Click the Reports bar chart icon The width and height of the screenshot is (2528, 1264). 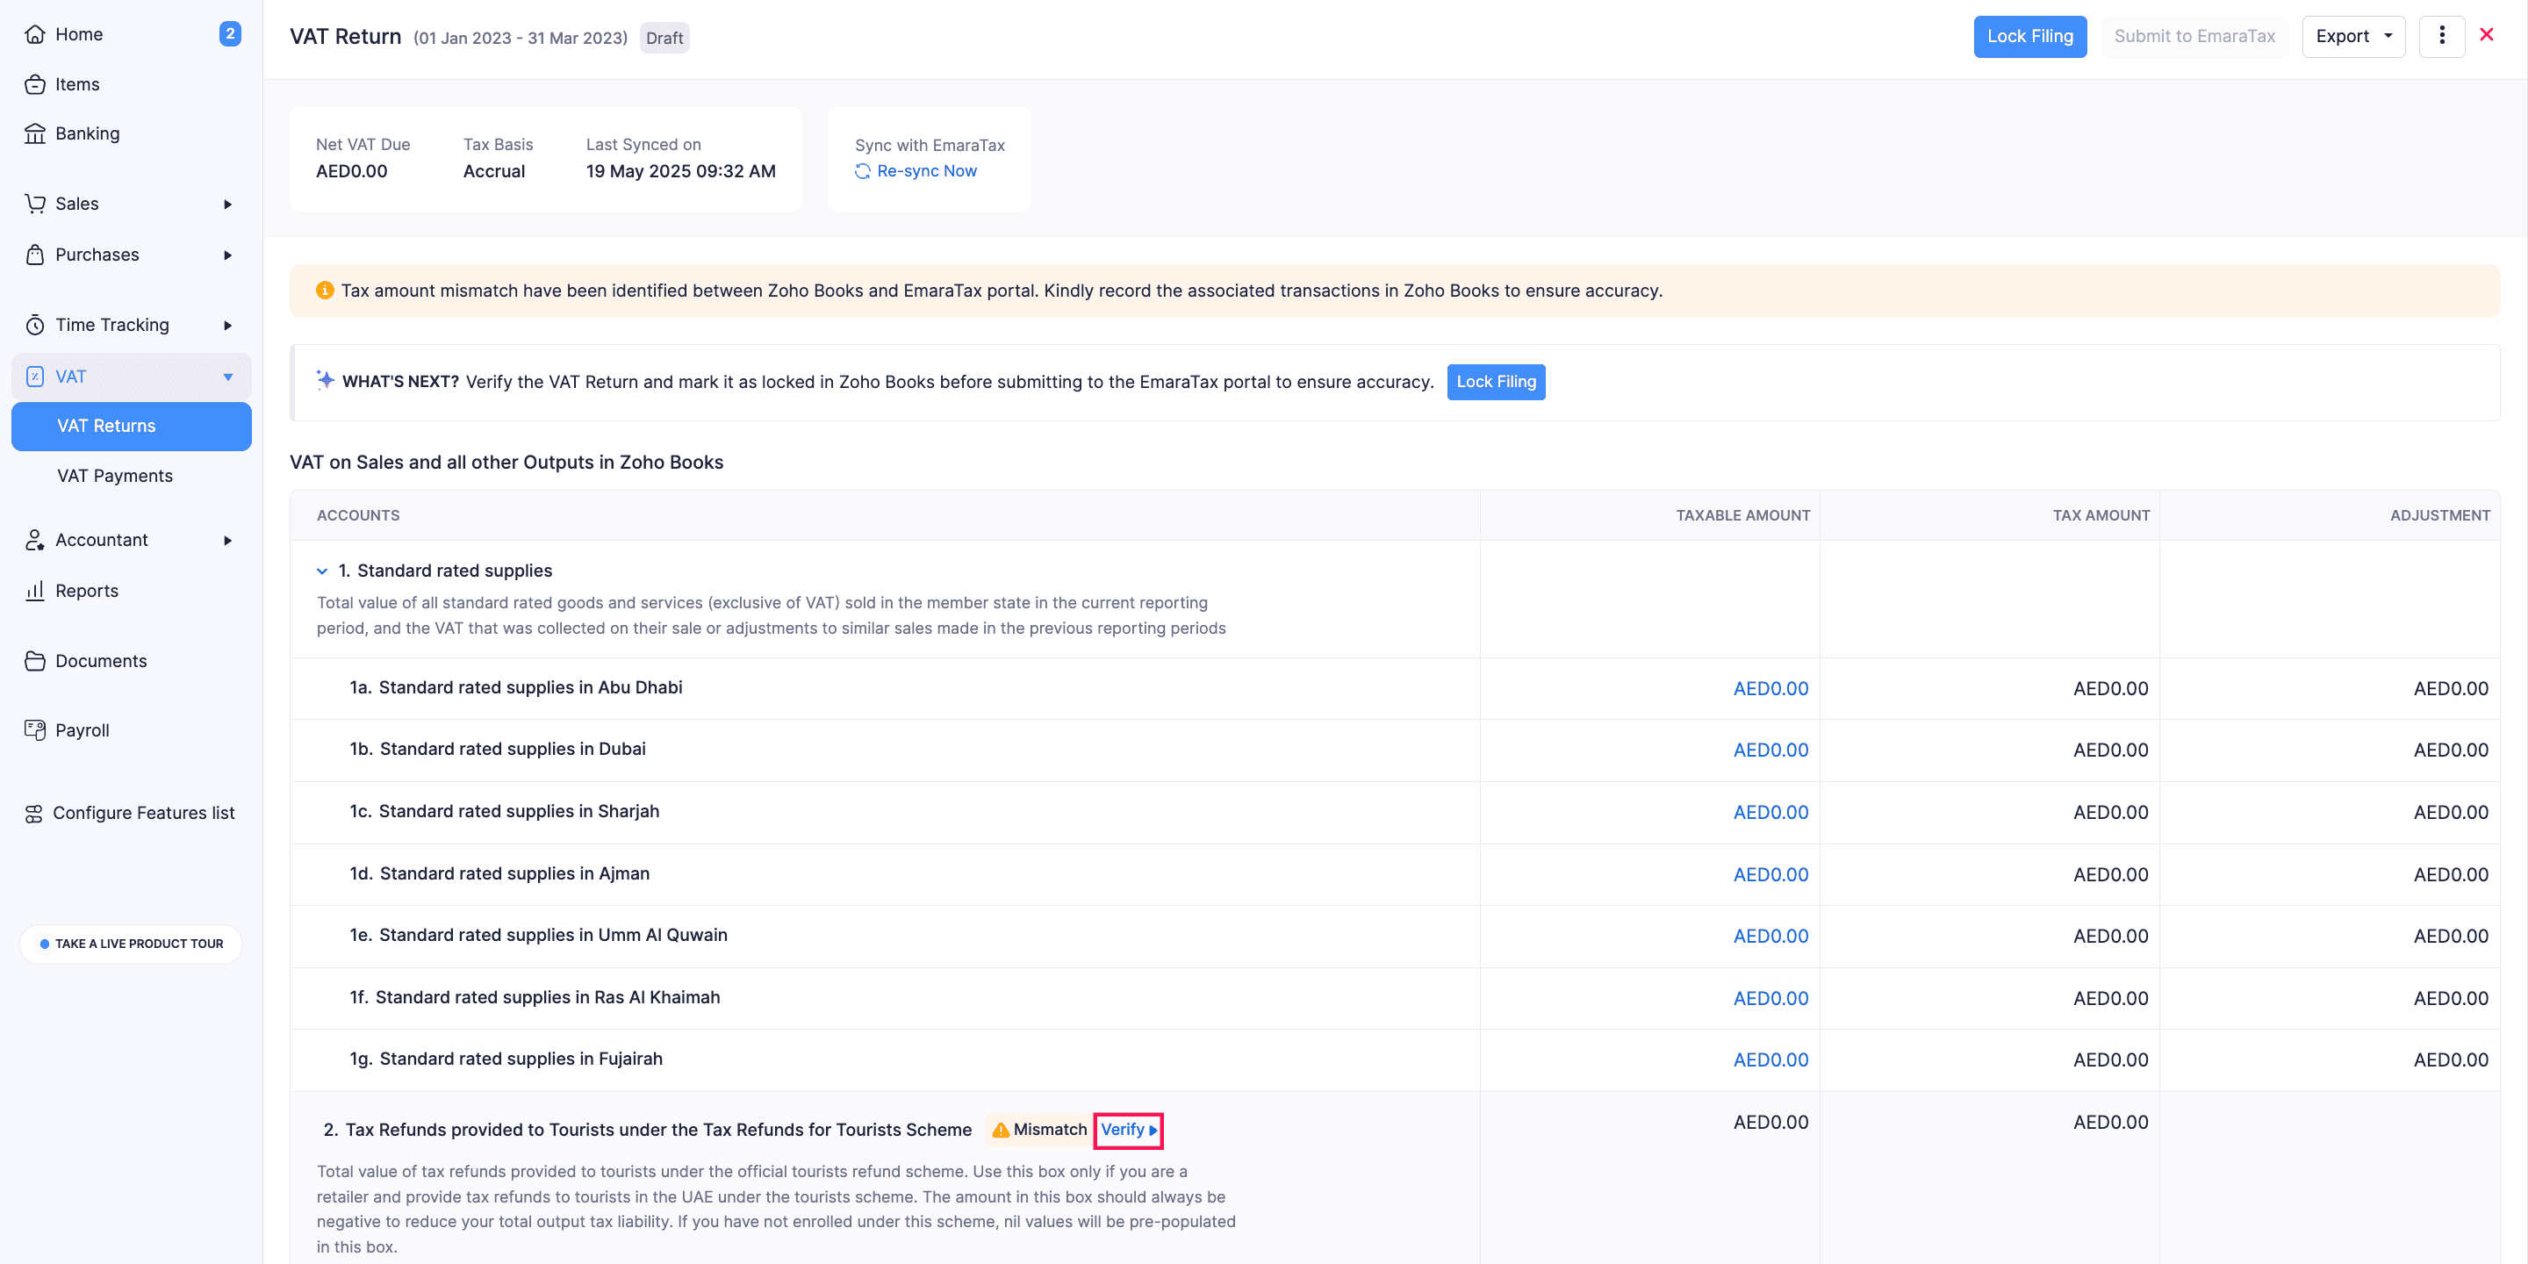pyautogui.click(x=35, y=591)
